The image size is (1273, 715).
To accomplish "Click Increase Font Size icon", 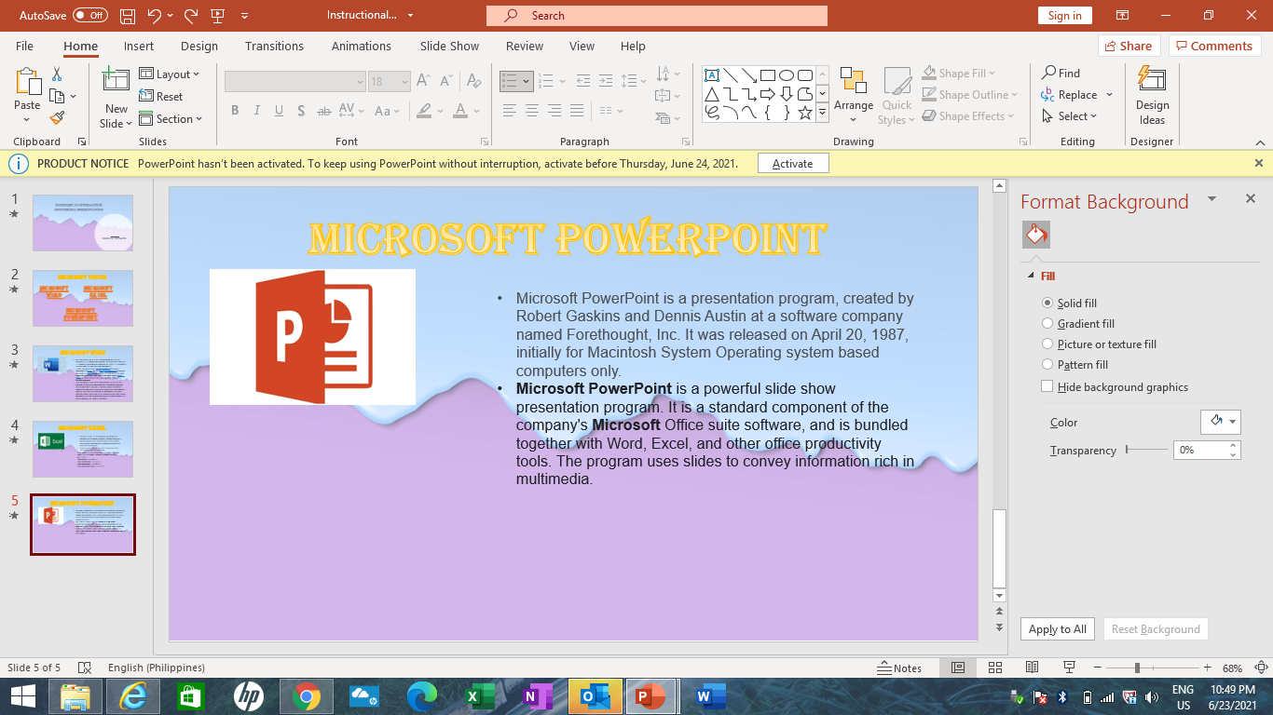I will [x=423, y=81].
